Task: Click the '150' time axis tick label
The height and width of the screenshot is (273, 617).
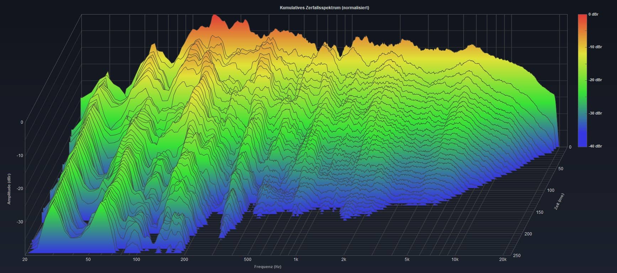Action: point(539,212)
